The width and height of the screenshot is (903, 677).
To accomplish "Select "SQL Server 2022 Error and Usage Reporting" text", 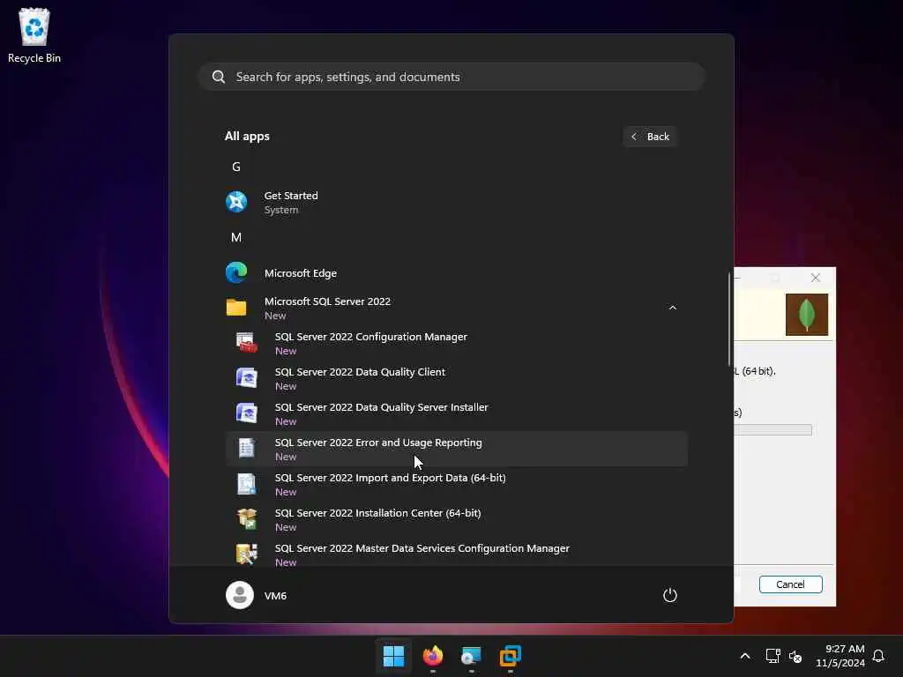I will 378,443.
